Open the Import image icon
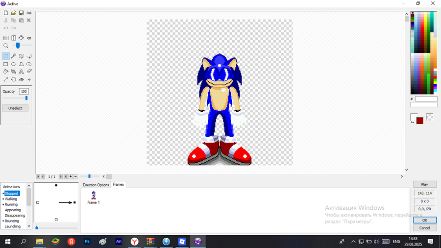441x248 pixels. click(14, 13)
